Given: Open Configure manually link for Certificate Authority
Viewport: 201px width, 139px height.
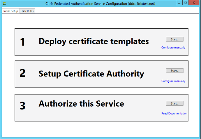Looking at the screenshot, I should [173, 81].
